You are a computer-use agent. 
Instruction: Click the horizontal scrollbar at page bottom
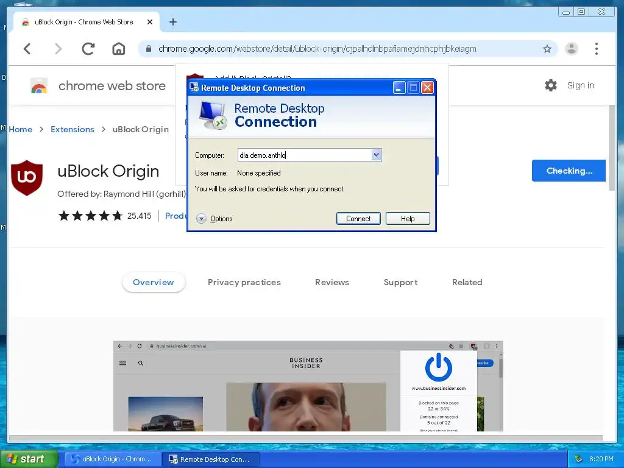306,438
